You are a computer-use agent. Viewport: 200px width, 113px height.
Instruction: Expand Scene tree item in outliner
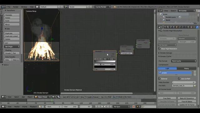pyautogui.click(x=158, y=14)
